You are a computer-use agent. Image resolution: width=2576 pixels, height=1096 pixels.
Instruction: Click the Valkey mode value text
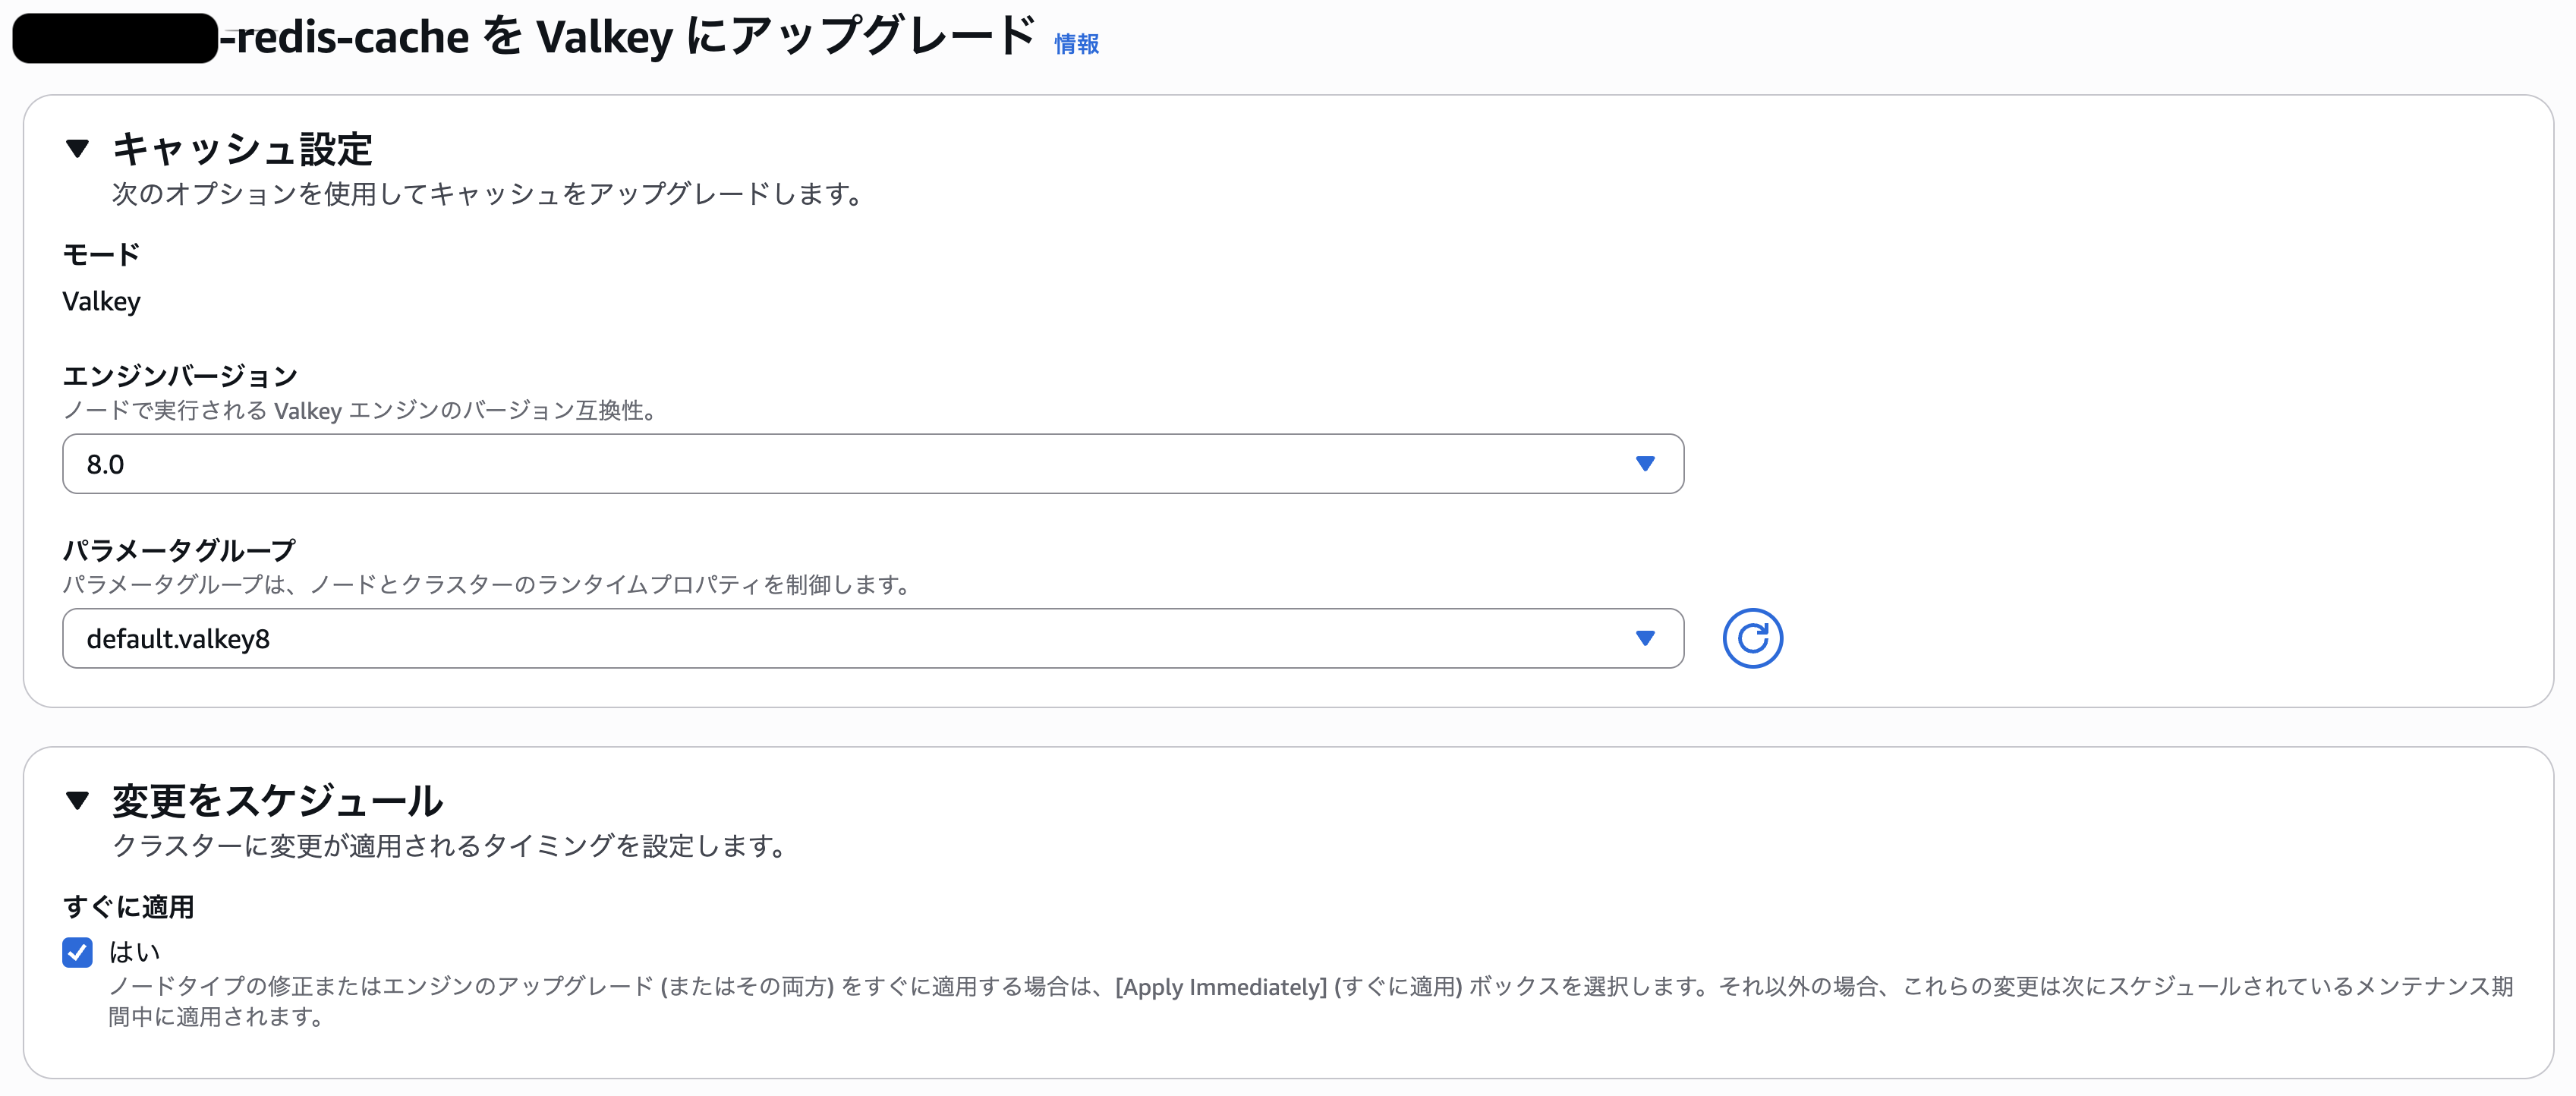coord(101,301)
